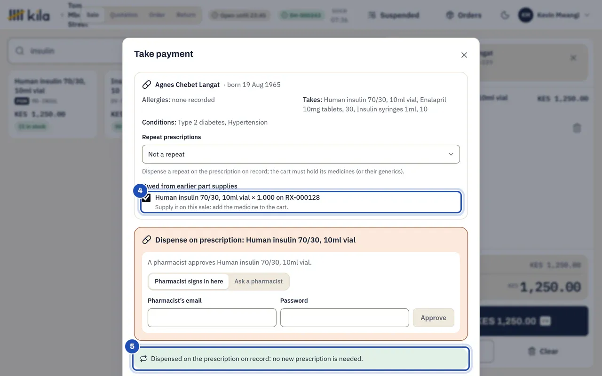This screenshot has height=376, width=602.
Task: Click the 'Dispensed on the prescription on record' notice
Action: click(x=300, y=359)
